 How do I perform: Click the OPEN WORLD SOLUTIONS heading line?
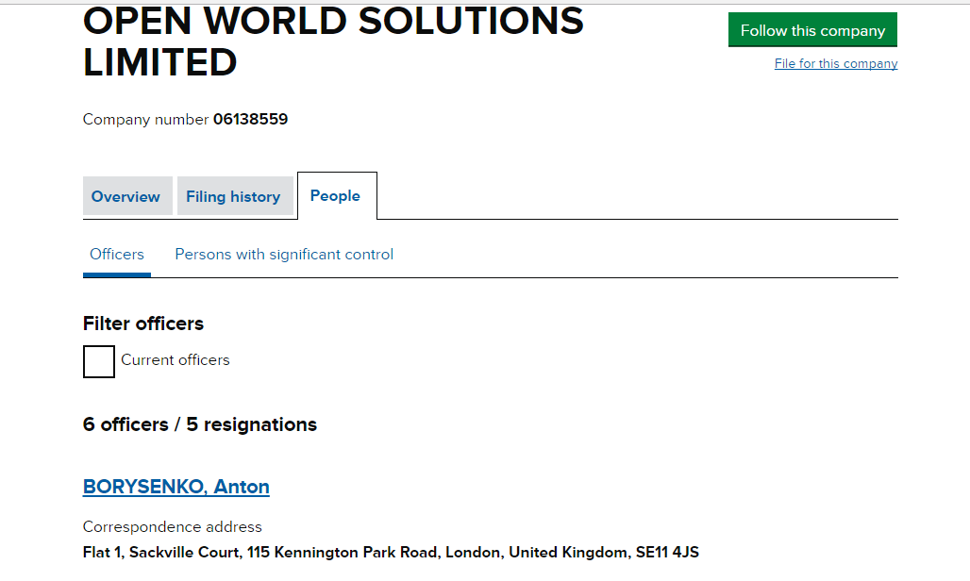pyautogui.click(x=333, y=21)
